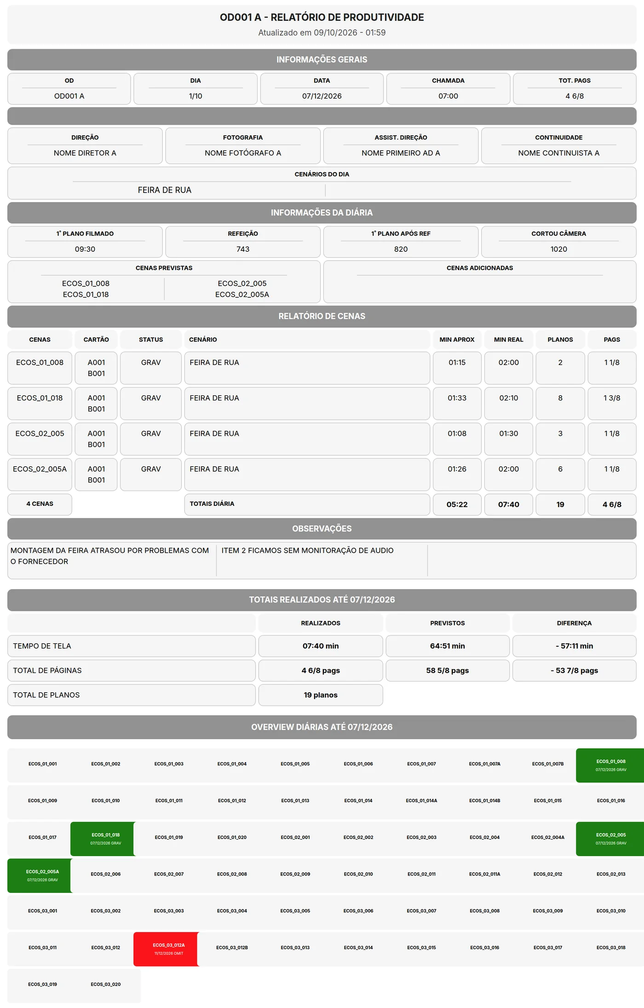Select PLANOS value 8 in ECOS_01_018 row
Image resolution: width=644 pixels, height=1008 pixels.
560,404
